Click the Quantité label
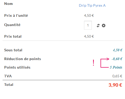 click(x=12, y=25)
